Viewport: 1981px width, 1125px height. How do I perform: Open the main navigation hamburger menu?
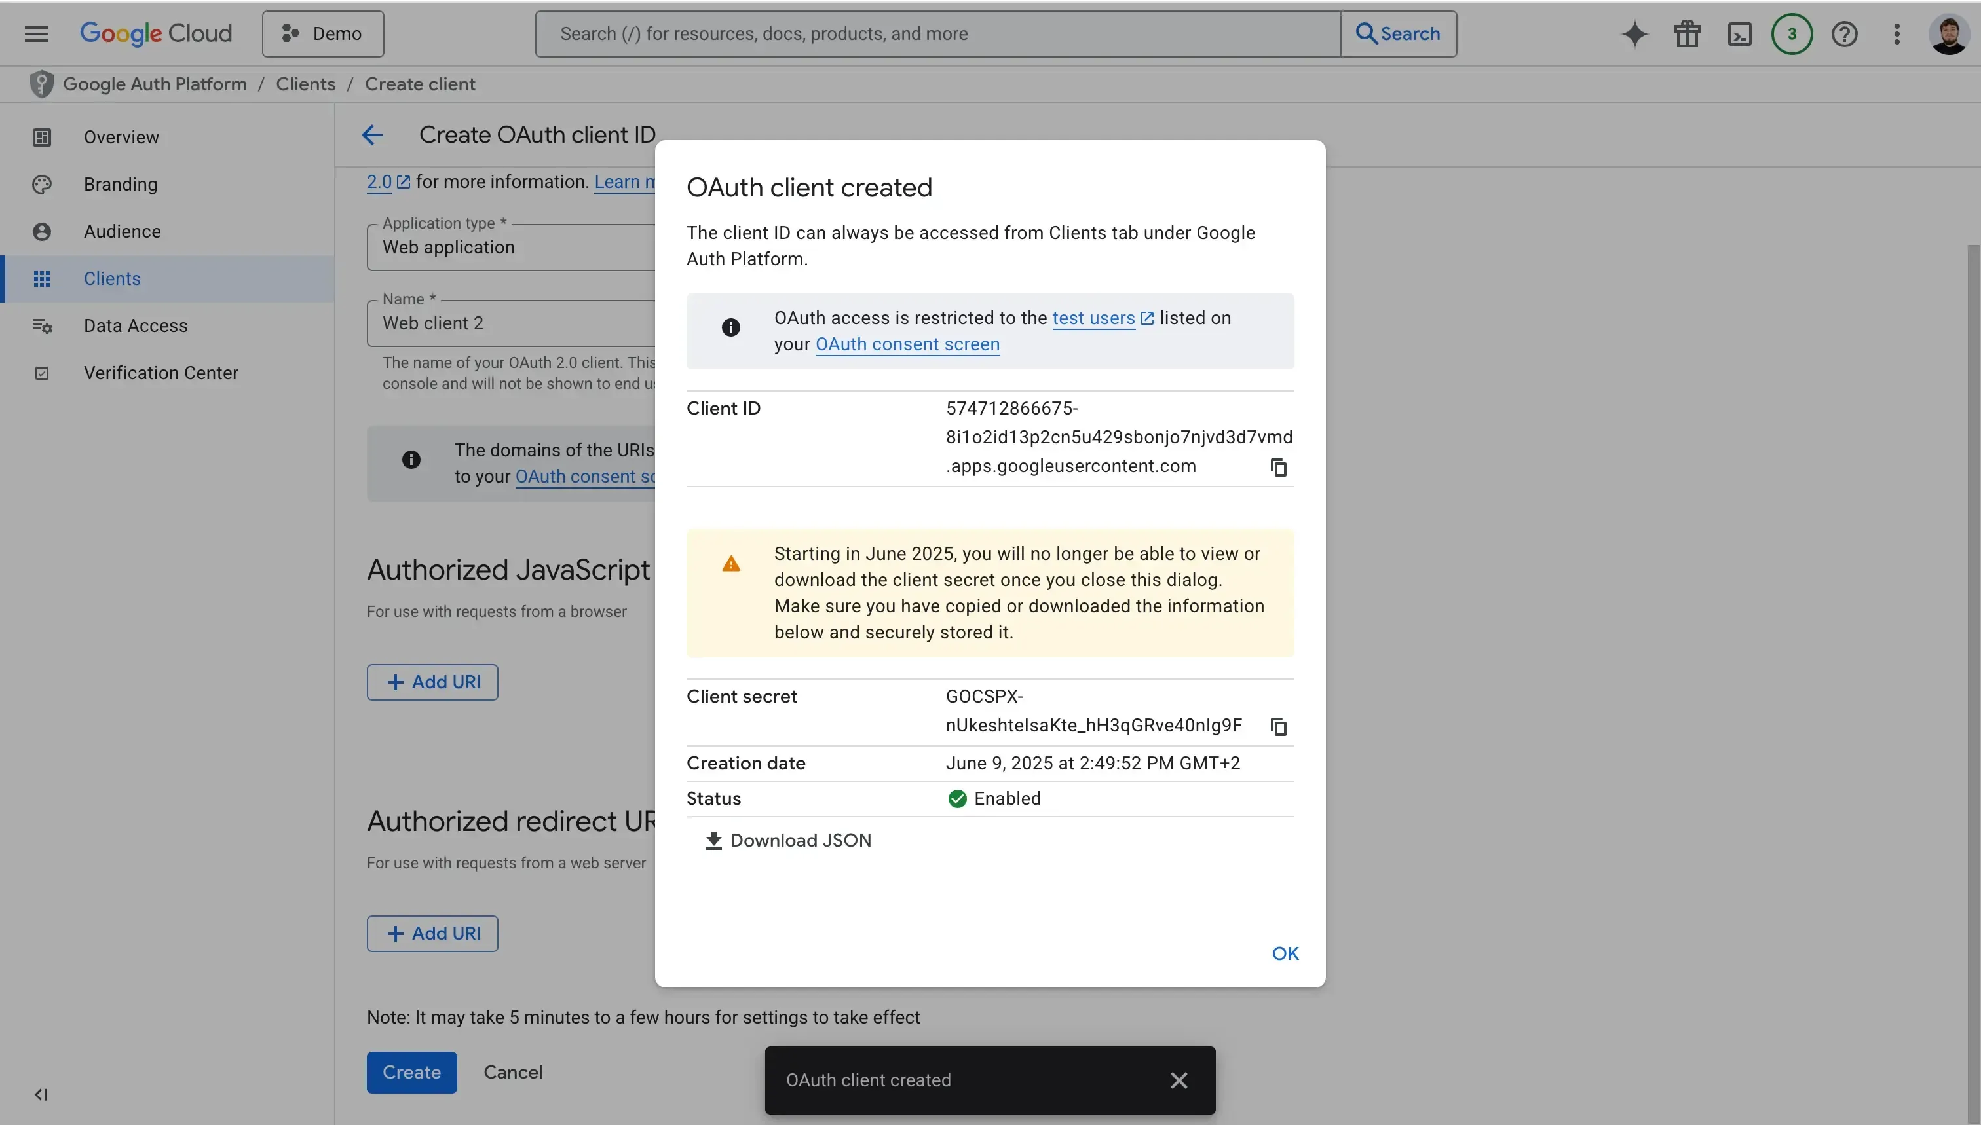35,34
